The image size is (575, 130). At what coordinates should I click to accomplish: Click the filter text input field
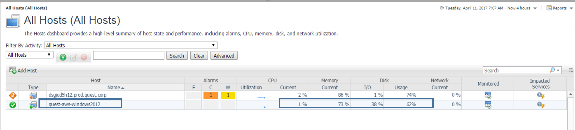pos(129,55)
